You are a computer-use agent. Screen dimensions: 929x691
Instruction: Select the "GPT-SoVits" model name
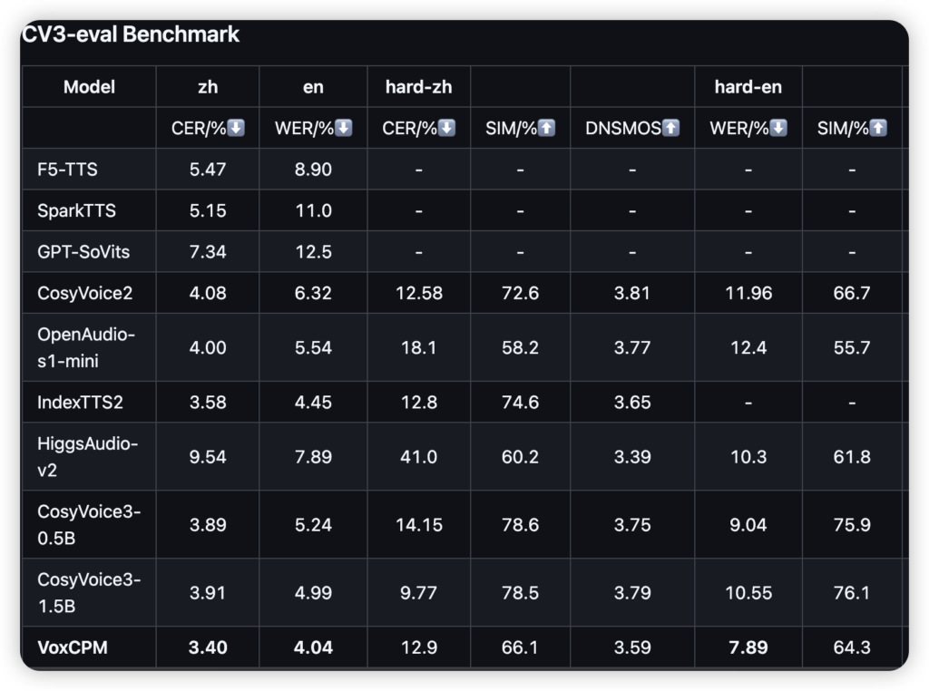83,252
